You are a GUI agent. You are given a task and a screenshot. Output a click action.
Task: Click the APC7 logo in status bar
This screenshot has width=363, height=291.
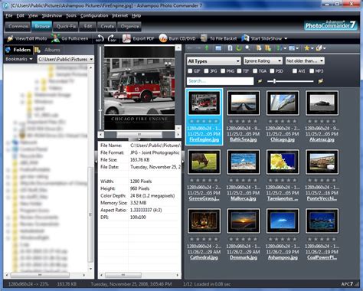point(348,284)
